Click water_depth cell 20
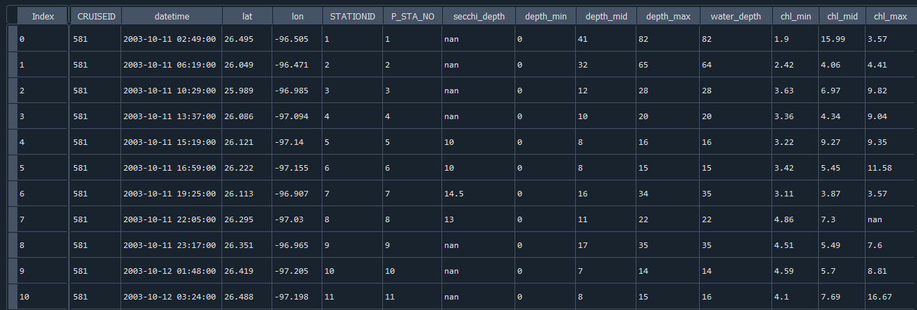917x310 pixels. [x=735, y=116]
